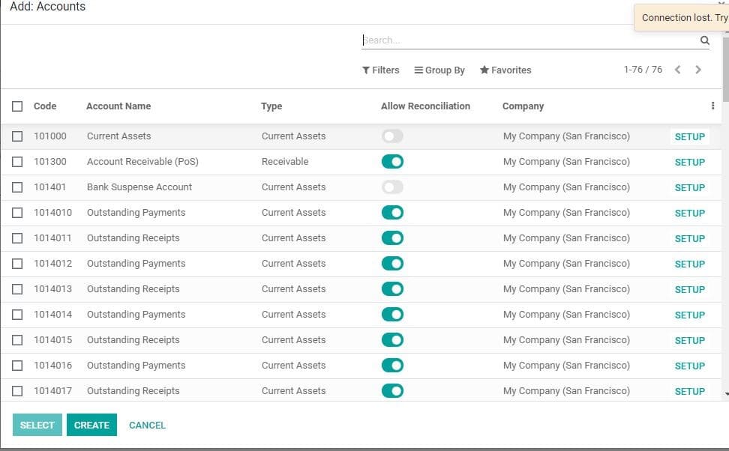Go to previous page with left arrow
The height and width of the screenshot is (451, 729).
[x=678, y=69]
